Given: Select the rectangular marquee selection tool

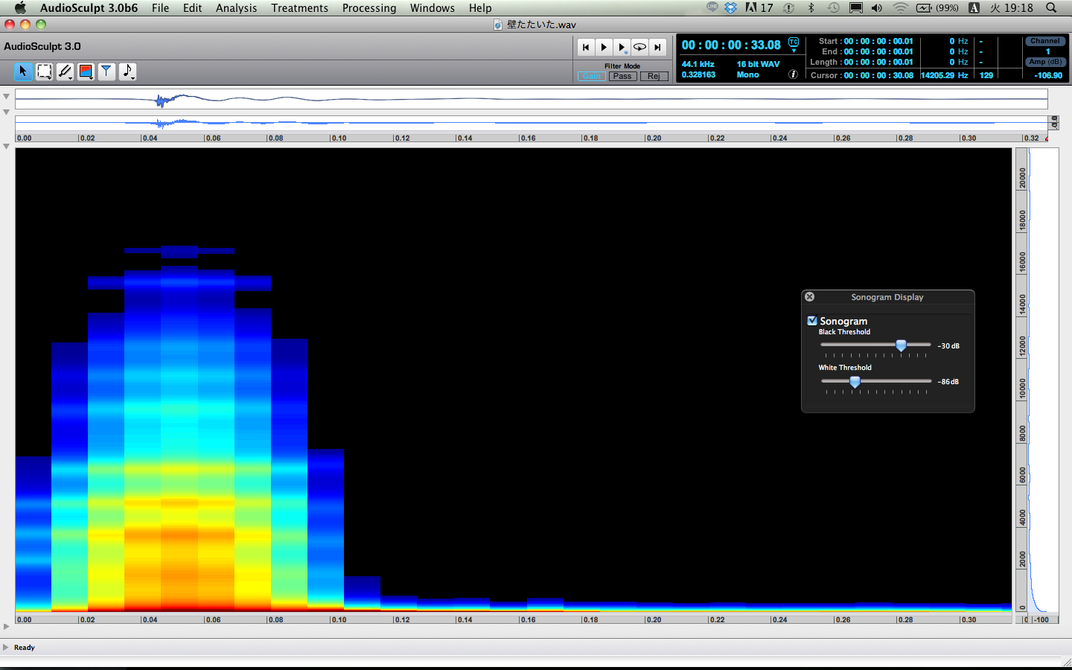Looking at the screenshot, I should click(x=44, y=71).
